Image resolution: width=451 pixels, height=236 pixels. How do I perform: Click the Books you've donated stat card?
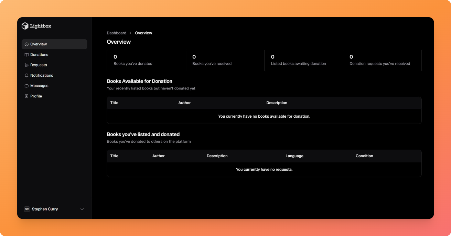146,60
